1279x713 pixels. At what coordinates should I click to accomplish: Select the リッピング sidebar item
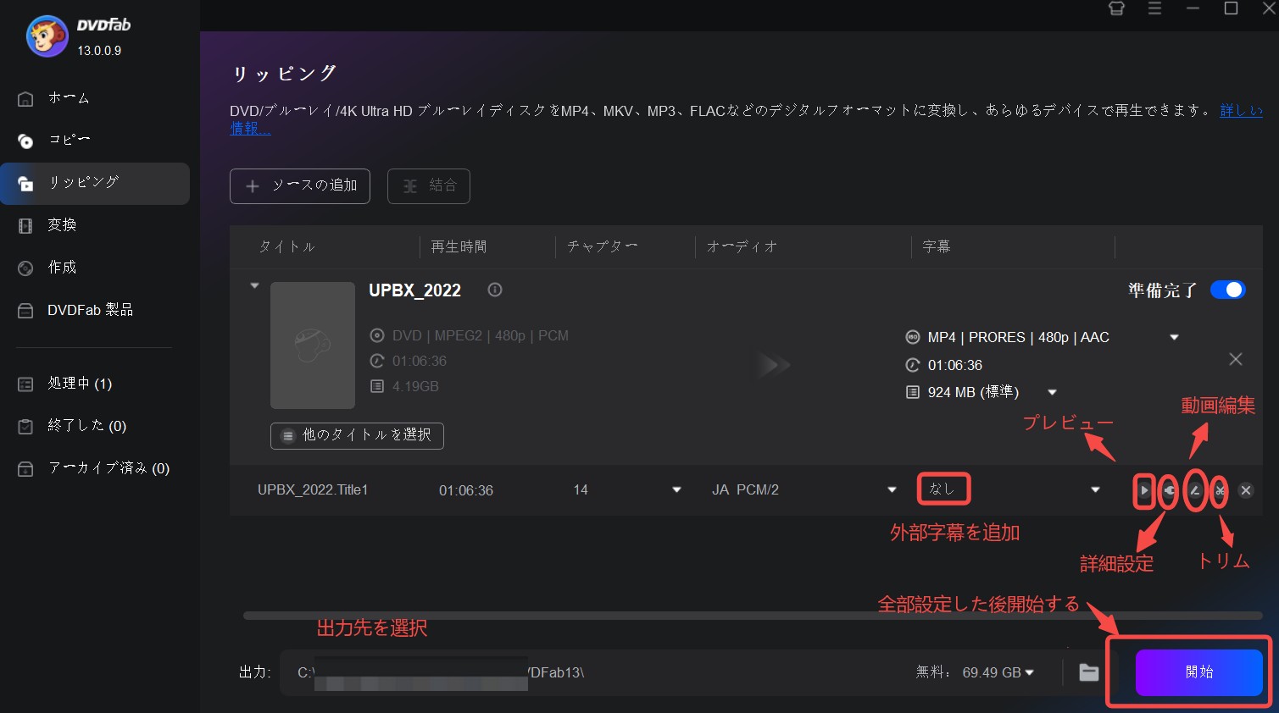pos(95,183)
